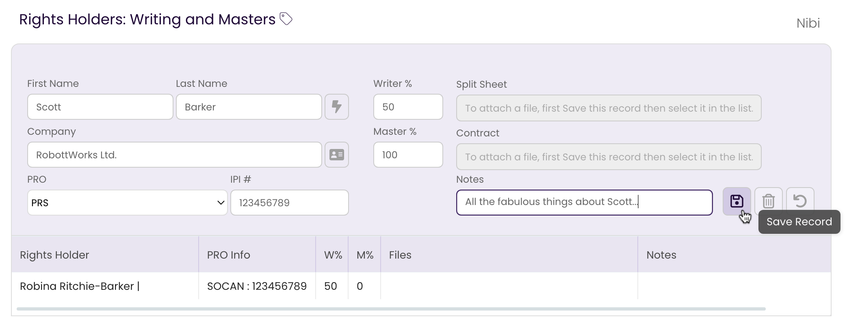Click the Notes text field
The image size is (847, 328).
click(x=584, y=202)
